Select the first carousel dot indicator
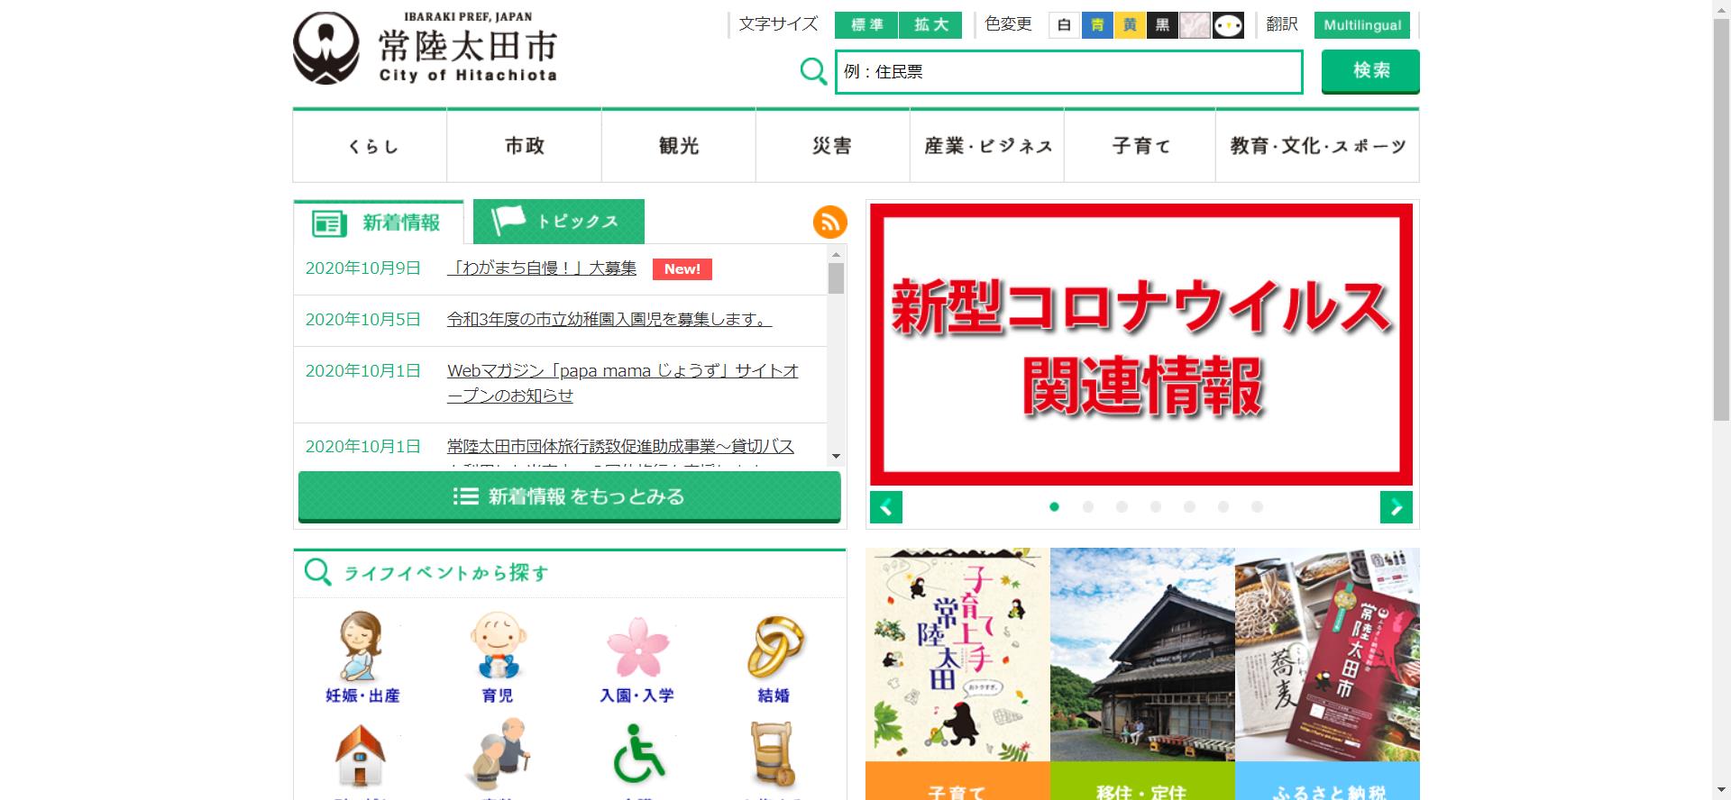 (x=1054, y=507)
